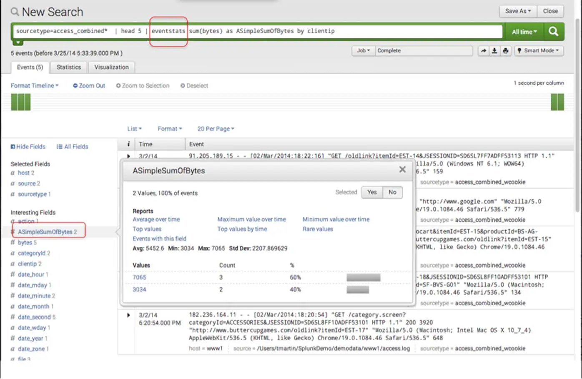Select No to unselect the ASimpleSumOfBytes field
582x379 pixels.
392,192
